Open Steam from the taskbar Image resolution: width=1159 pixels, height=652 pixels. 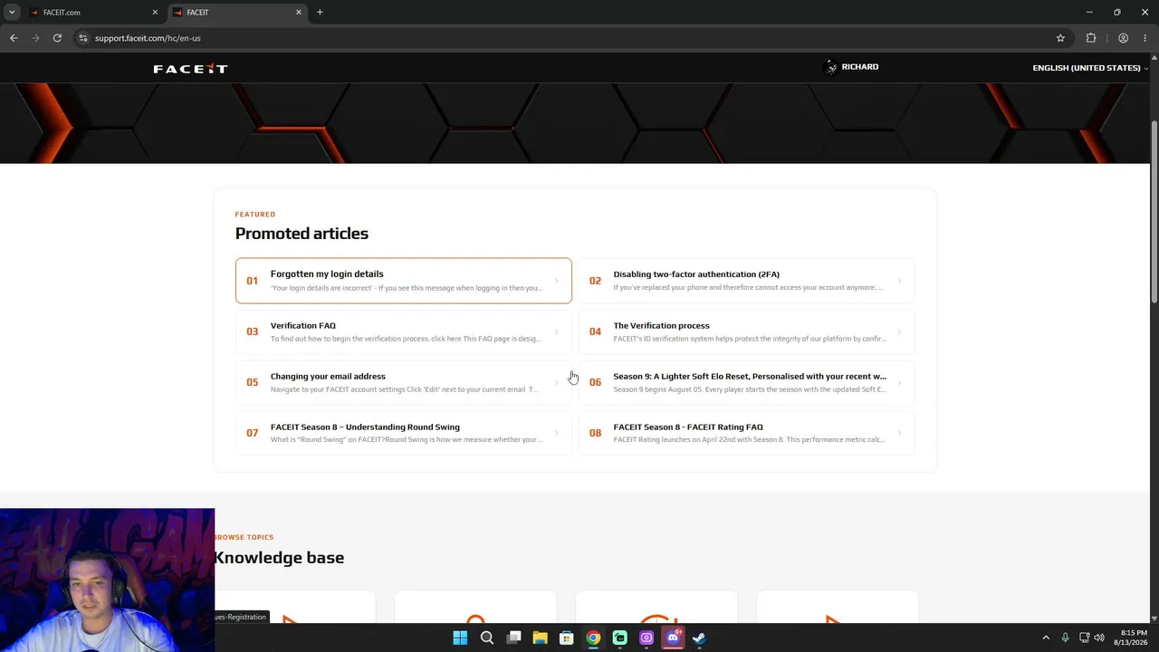pos(699,638)
